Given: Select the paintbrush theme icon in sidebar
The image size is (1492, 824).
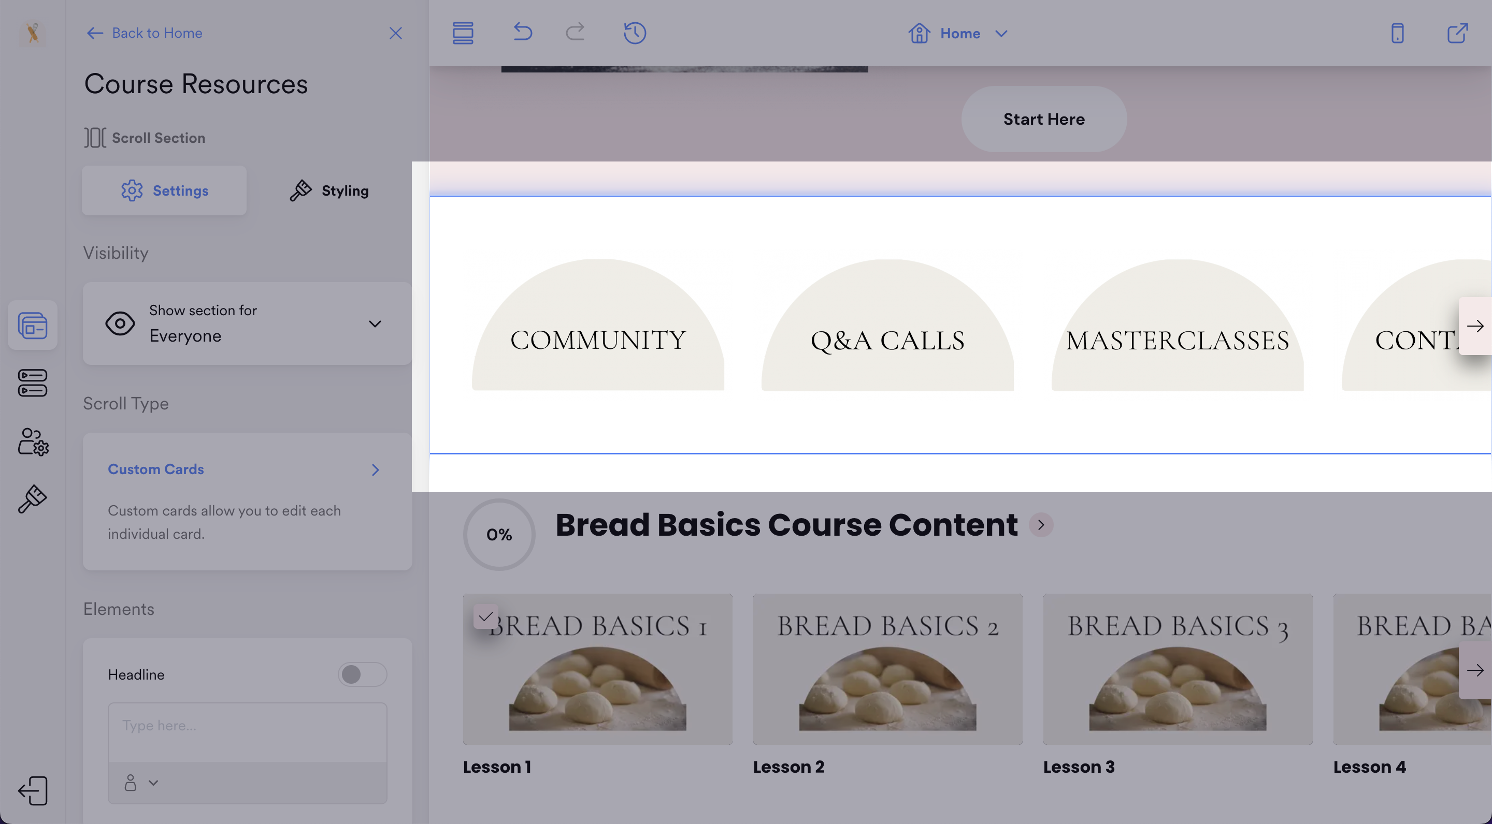Looking at the screenshot, I should tap(32, 499).
